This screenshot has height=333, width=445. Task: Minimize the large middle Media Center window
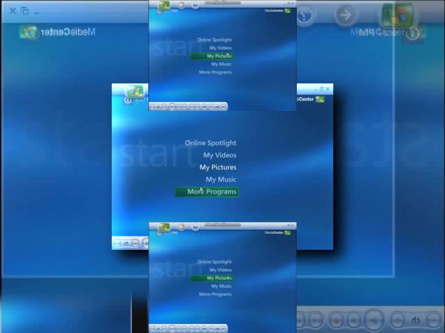tap(316, 89)
